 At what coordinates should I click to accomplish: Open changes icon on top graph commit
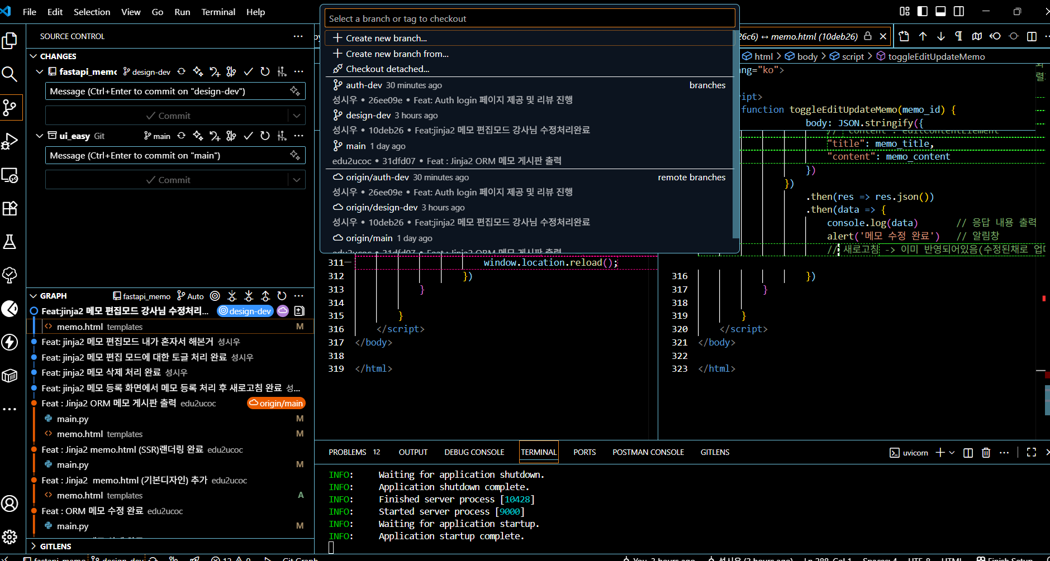coord(299,311)
